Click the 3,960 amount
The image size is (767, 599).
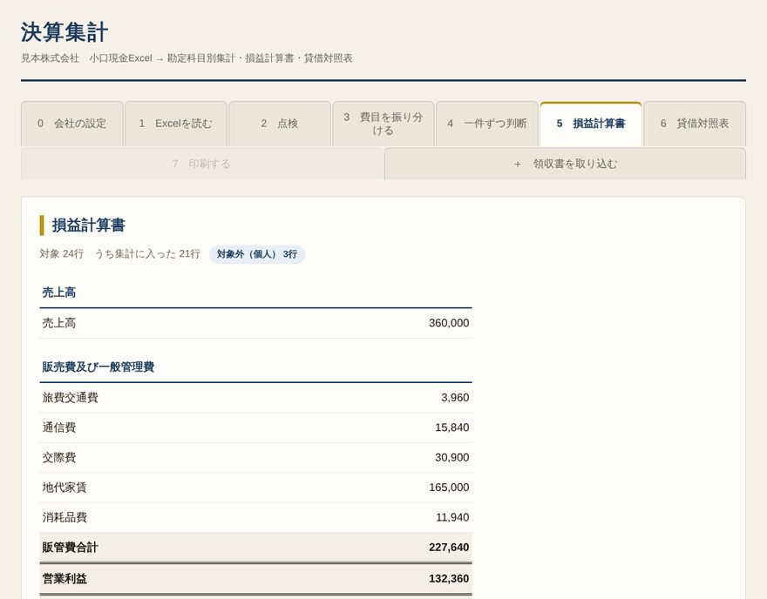coord(455,398)
